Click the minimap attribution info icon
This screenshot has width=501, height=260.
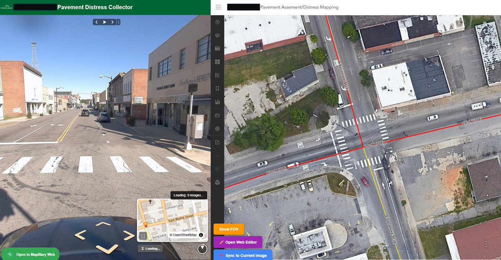tap(201, 235)
